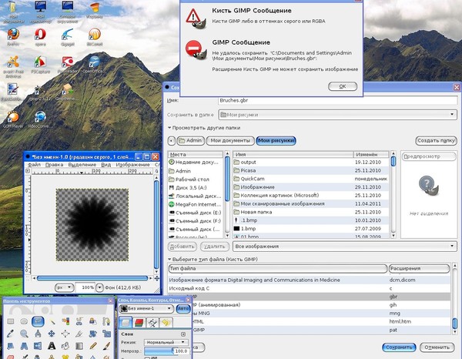462x359 pixels.
Task: Switch to the Paths tab in dock
Action: (152, 323)
